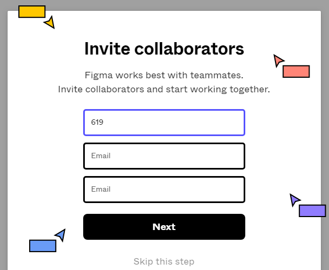Focus the first field containing 619
329x270 pixels.
click(164, 123)
